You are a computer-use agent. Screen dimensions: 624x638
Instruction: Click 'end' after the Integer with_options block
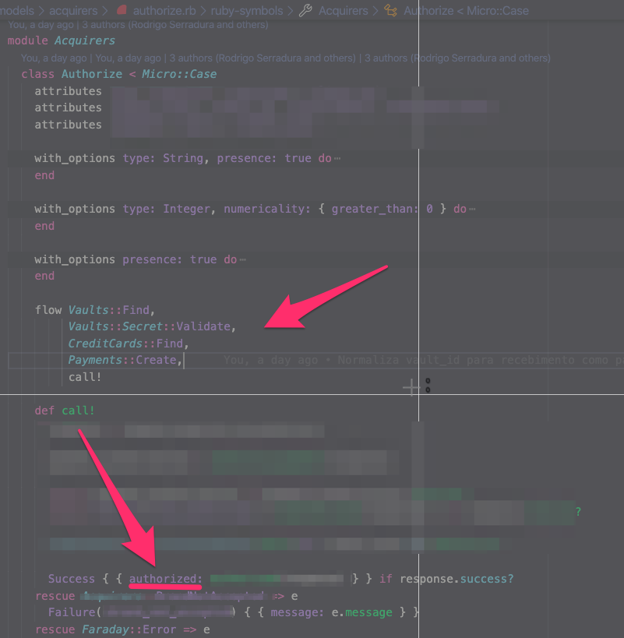pos(44,226)
